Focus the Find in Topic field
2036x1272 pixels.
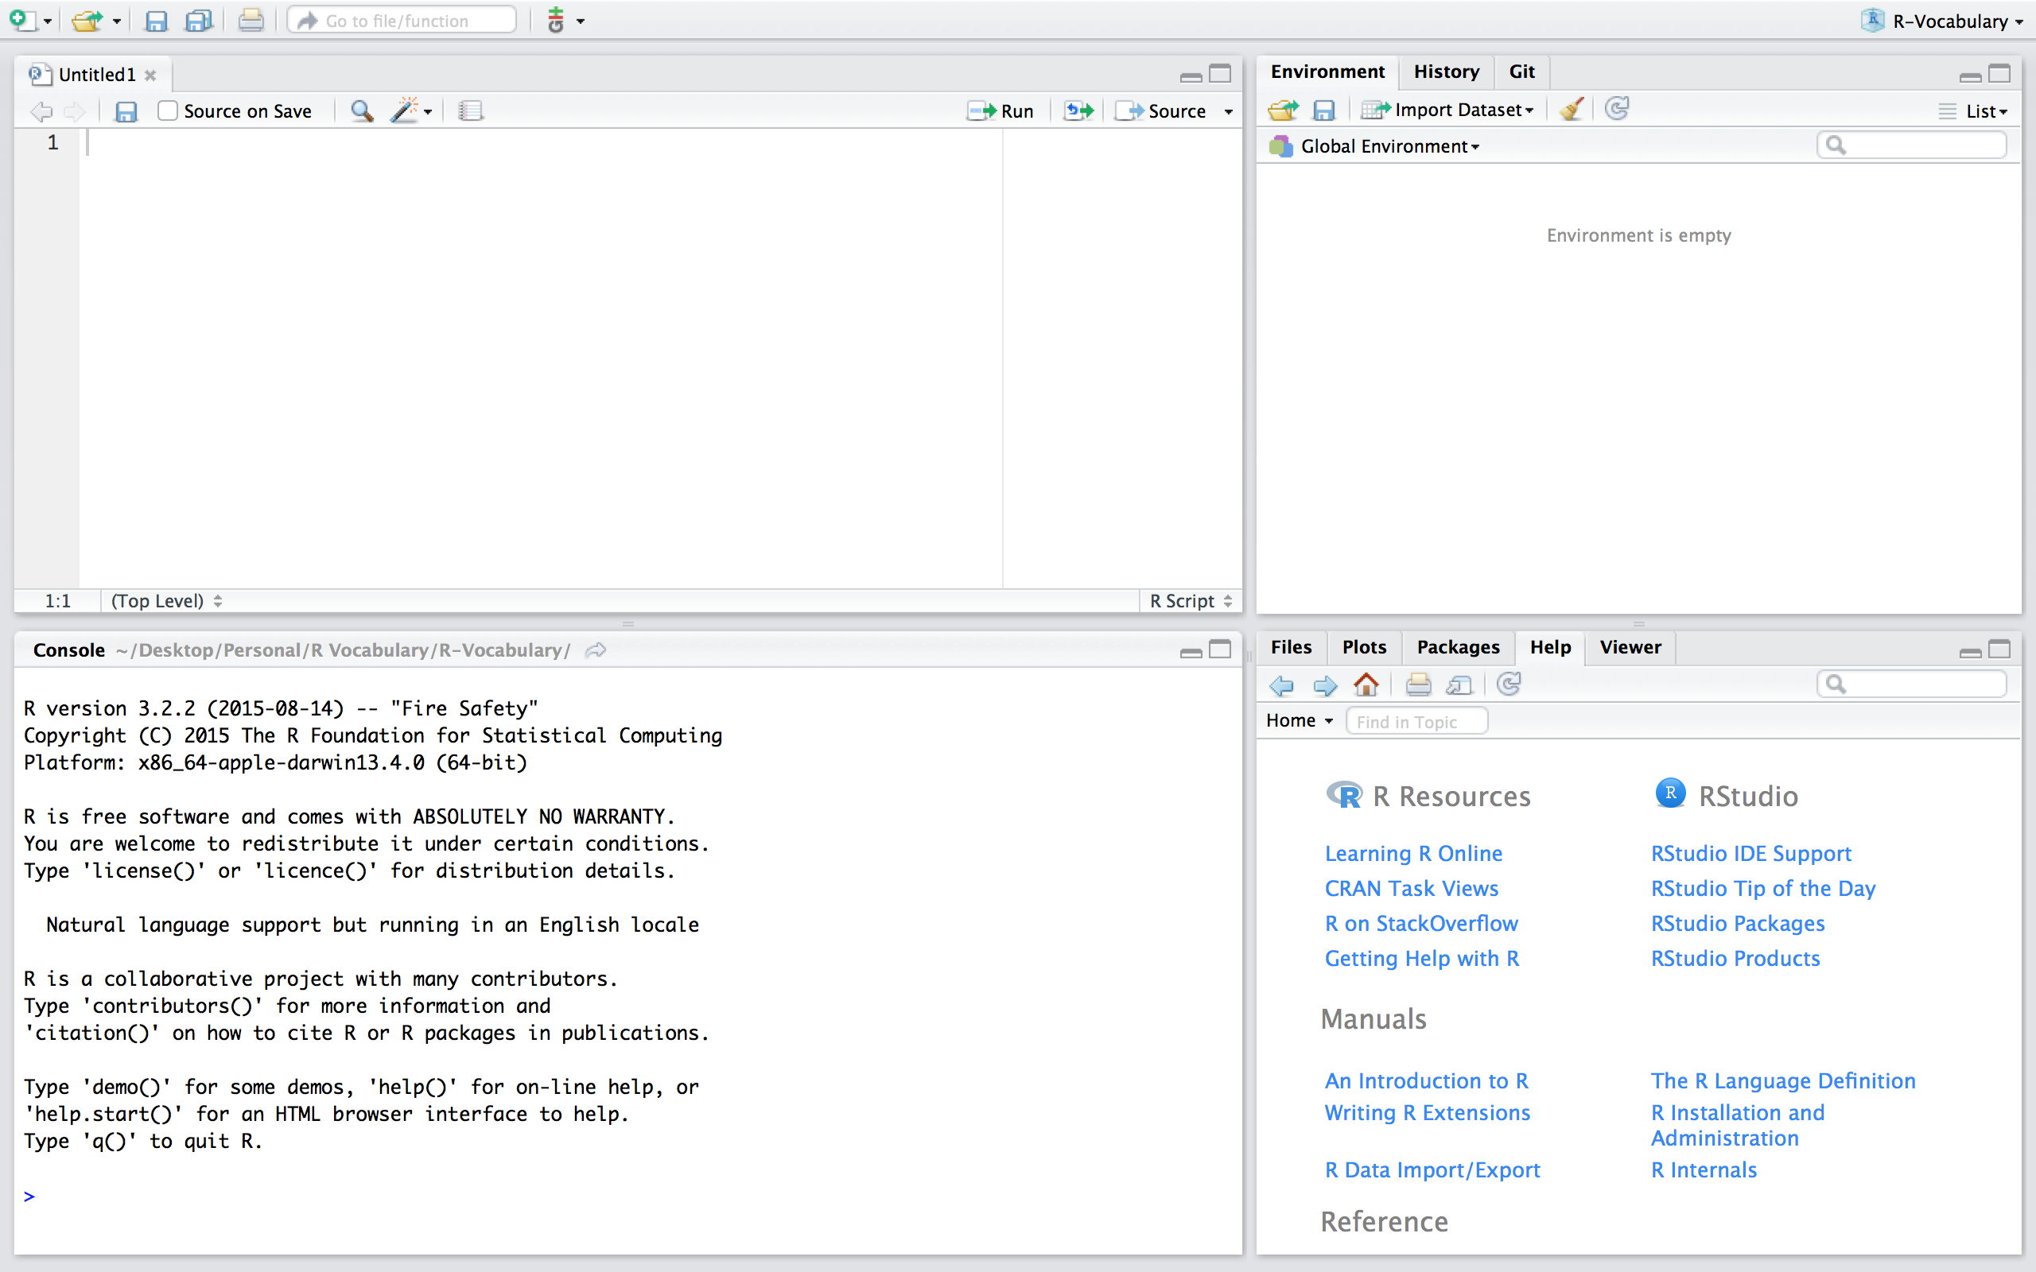click(1416, 721)
